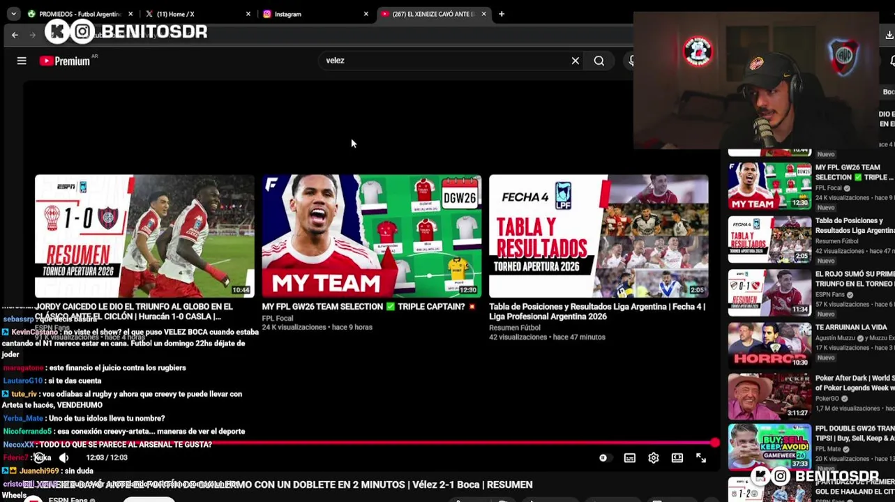
Task: Close the EL XENEIZE CAYÓ YouTube tab
Action: [x=483, y=14]
